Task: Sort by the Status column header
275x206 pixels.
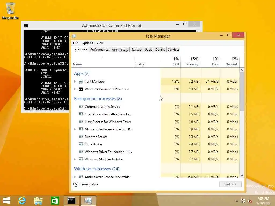Action: click(147, 62)
